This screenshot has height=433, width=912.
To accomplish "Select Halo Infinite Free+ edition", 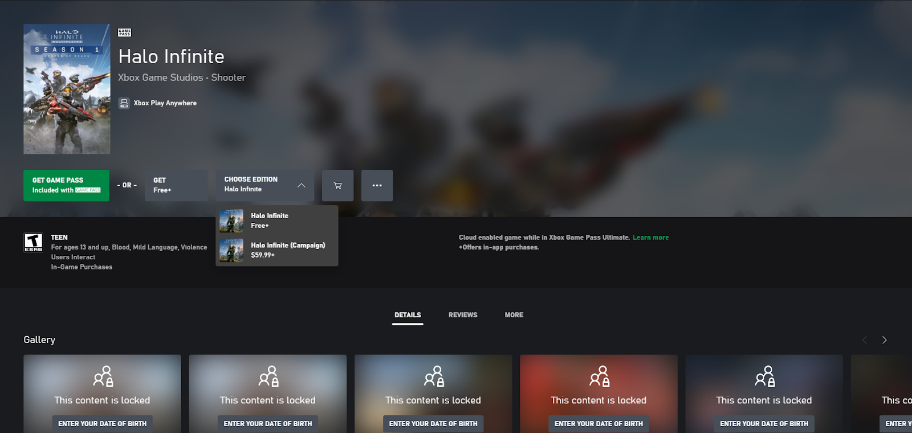I will (277, 220).
